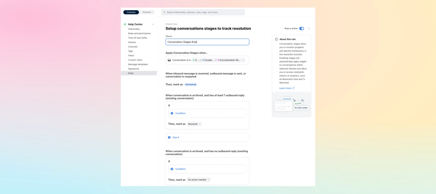Click the green Help Center H icon

pyautogui.click(x=125, y=24)
